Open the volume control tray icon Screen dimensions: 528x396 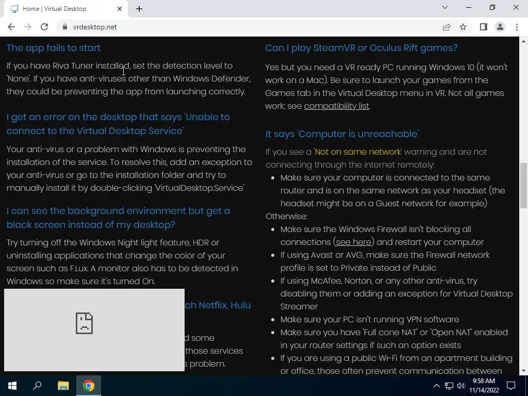[461, 386]
